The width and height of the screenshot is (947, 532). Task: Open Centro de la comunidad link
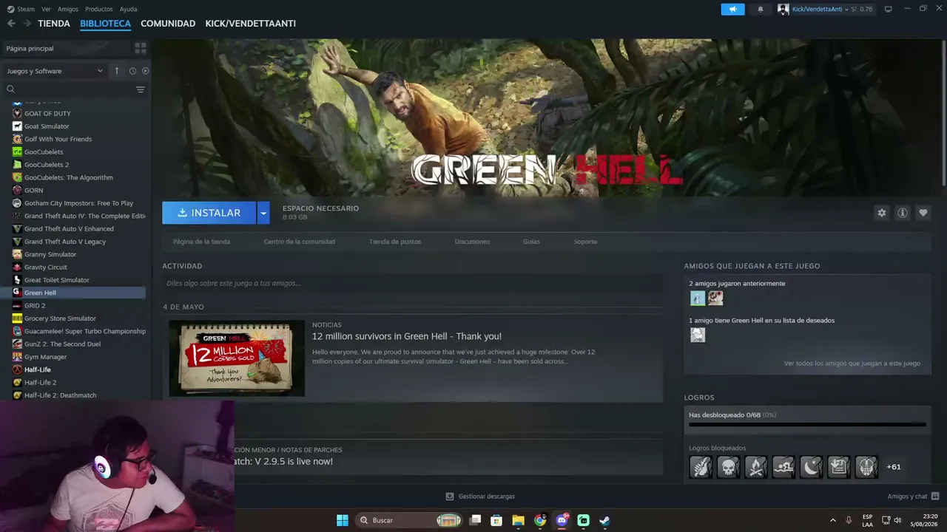(x=300, y=242)
